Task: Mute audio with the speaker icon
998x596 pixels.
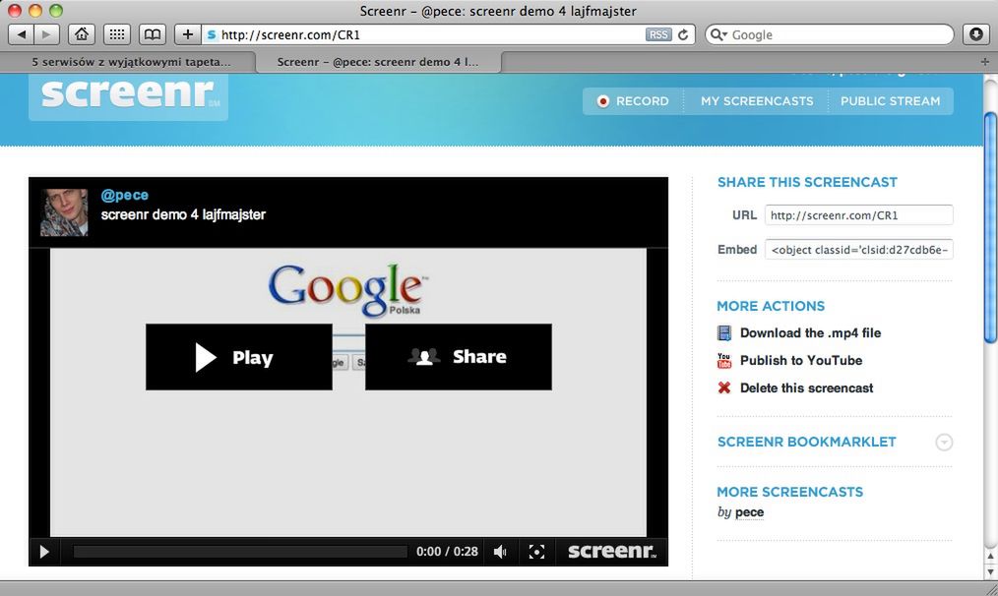Action: pos(500,552)
